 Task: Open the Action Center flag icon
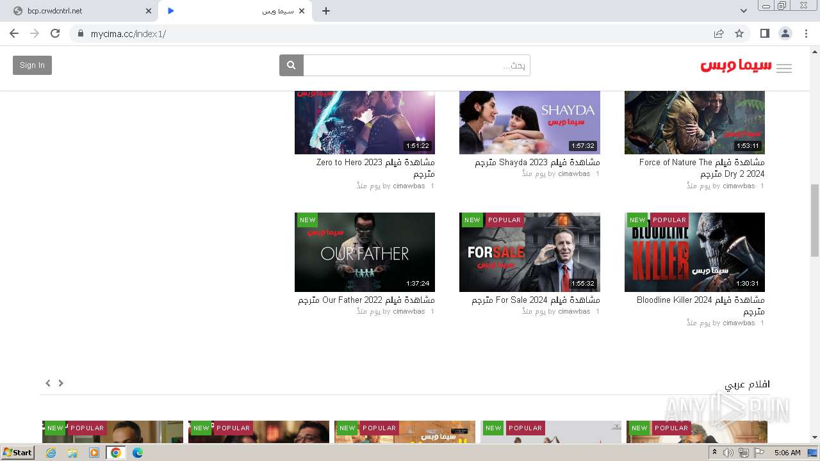[759, 453]
